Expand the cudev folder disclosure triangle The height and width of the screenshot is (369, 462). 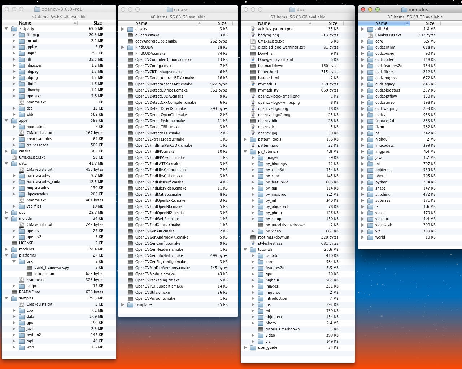[x=363, y=115]
